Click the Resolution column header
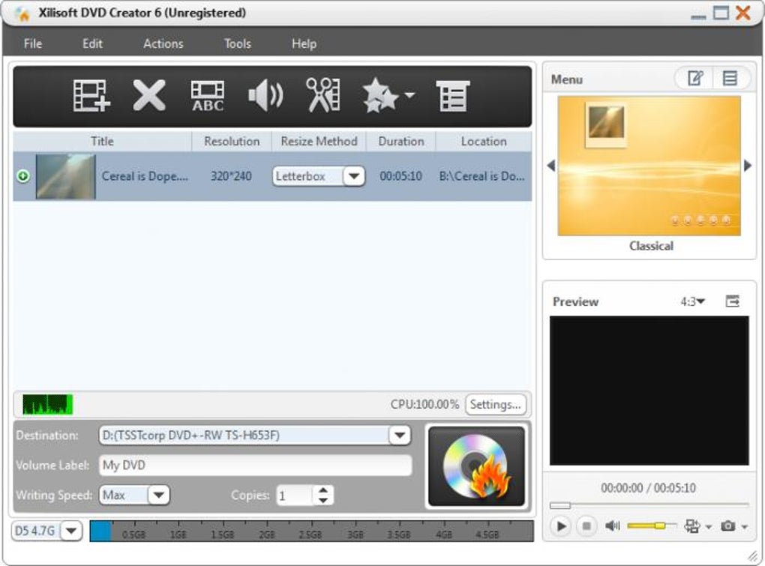This screenshot has height=566, width=765. [232, 142]
